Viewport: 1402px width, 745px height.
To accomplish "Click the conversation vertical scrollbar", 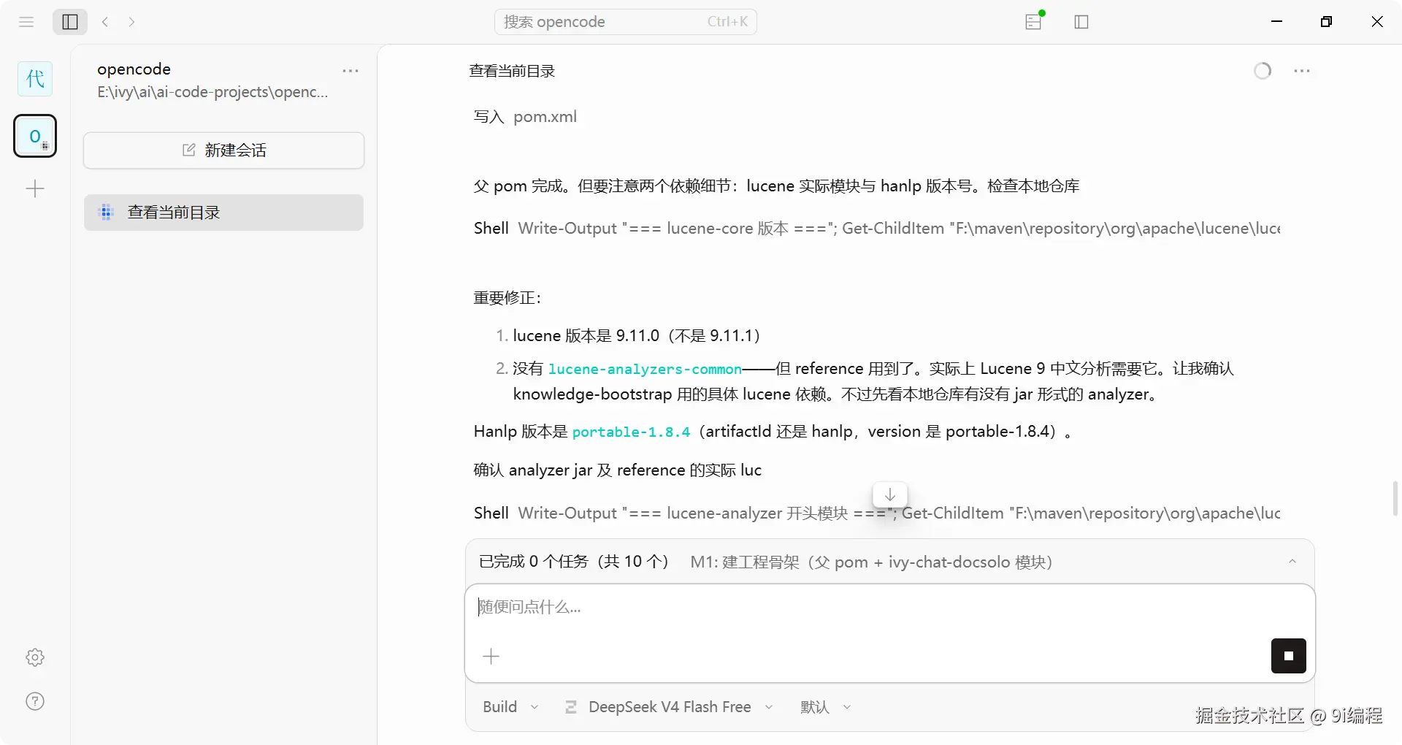I will coord(1395,498).
